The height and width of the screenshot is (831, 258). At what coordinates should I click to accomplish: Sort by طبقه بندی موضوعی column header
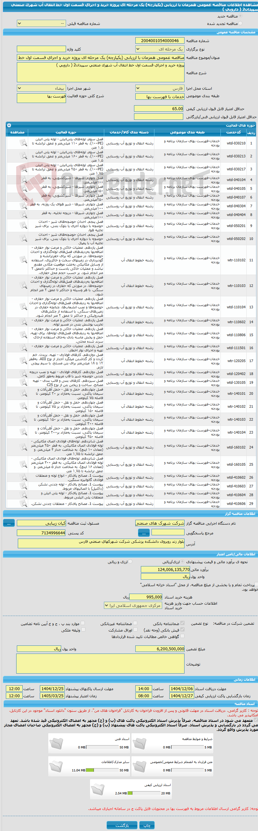[x=187, y=132]
